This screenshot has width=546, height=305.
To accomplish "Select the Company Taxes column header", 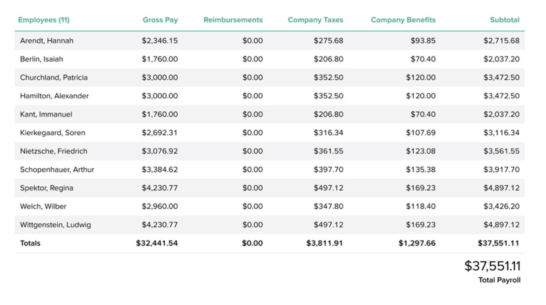I will click(x=315, y=20).
